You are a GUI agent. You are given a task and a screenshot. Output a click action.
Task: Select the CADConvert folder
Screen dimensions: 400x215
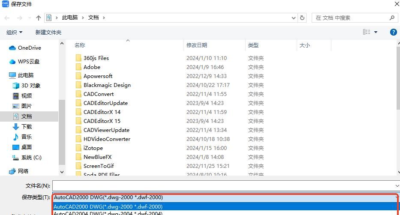99,94
